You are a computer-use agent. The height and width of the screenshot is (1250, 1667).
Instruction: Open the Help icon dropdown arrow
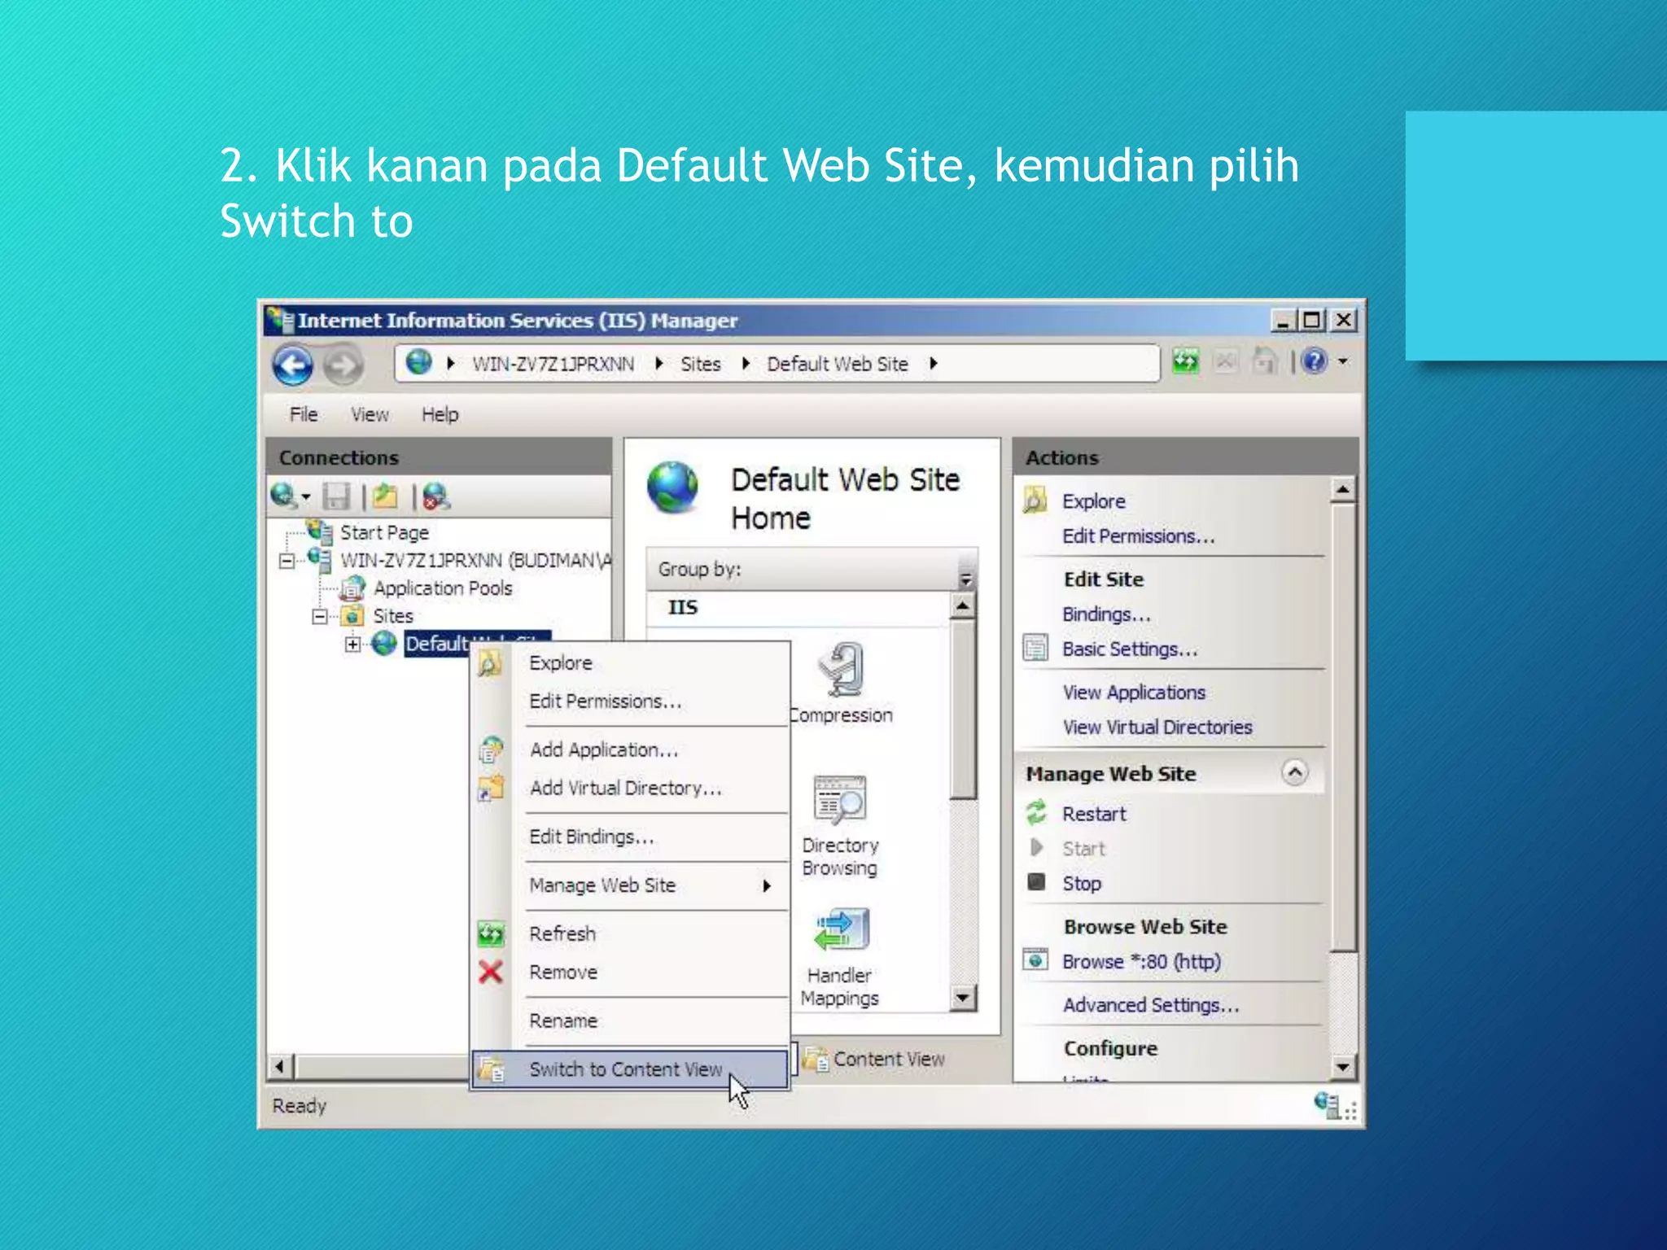[1343, 361]
